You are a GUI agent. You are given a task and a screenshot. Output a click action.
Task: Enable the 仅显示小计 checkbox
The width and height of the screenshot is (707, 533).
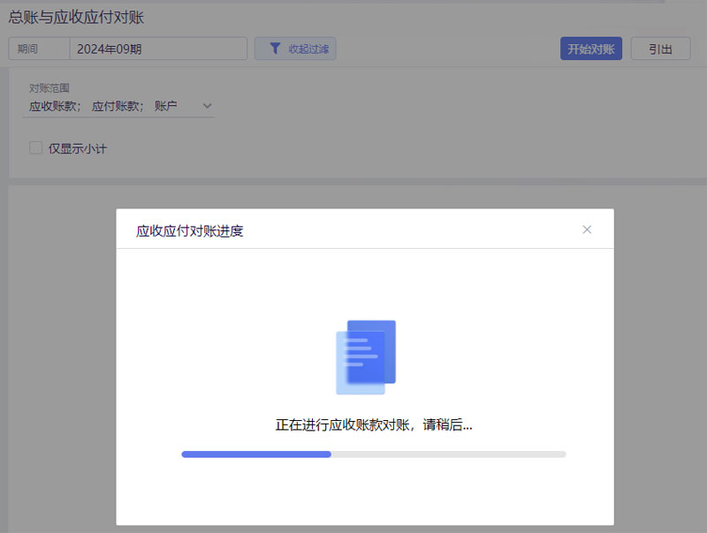coord(35,147)
